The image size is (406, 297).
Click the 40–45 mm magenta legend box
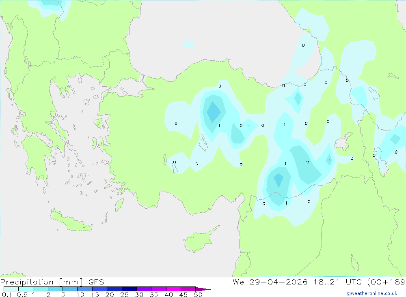tap(173, 289)
